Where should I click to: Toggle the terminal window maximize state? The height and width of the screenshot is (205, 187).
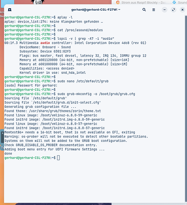tap(173, 10)
